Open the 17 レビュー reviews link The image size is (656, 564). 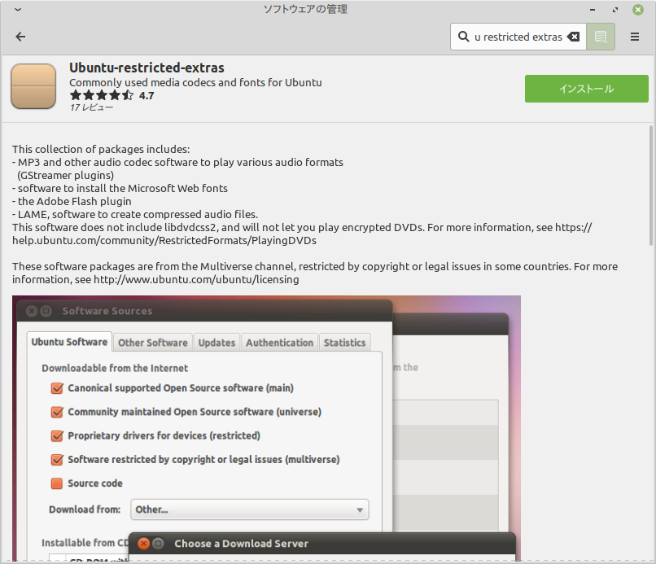tap(91, 107)
